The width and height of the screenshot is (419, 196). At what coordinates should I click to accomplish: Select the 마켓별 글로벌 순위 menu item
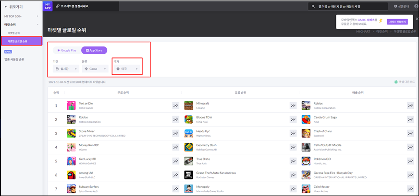(x=21, y=41)
